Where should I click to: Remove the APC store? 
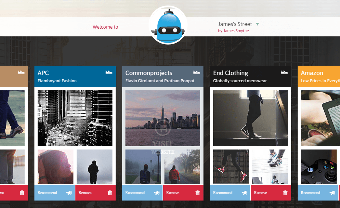[96, 193]
